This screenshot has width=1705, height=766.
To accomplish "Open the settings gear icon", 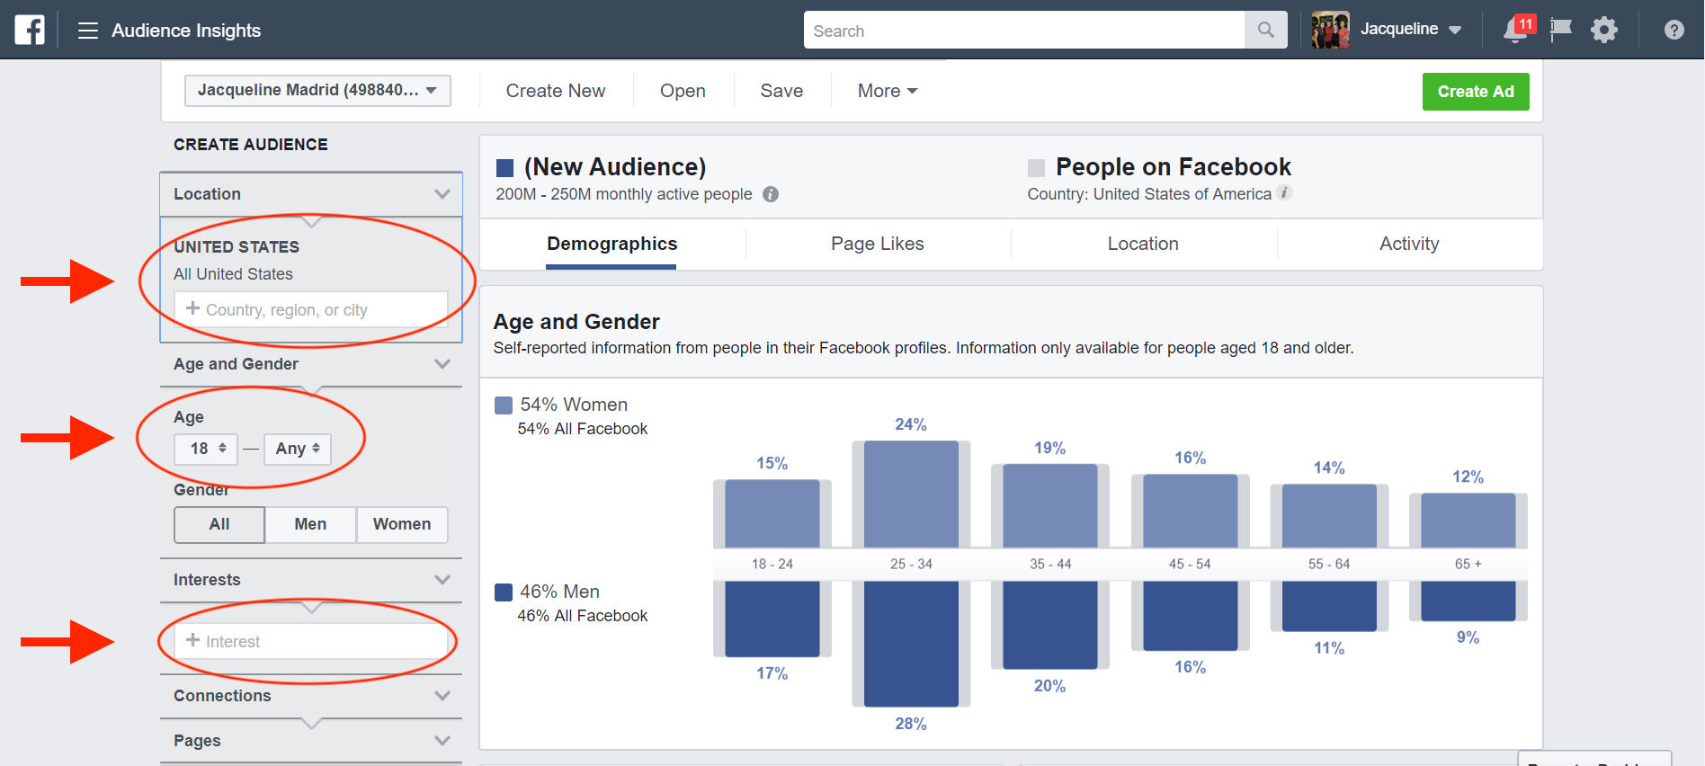I will coord(1604,30).
